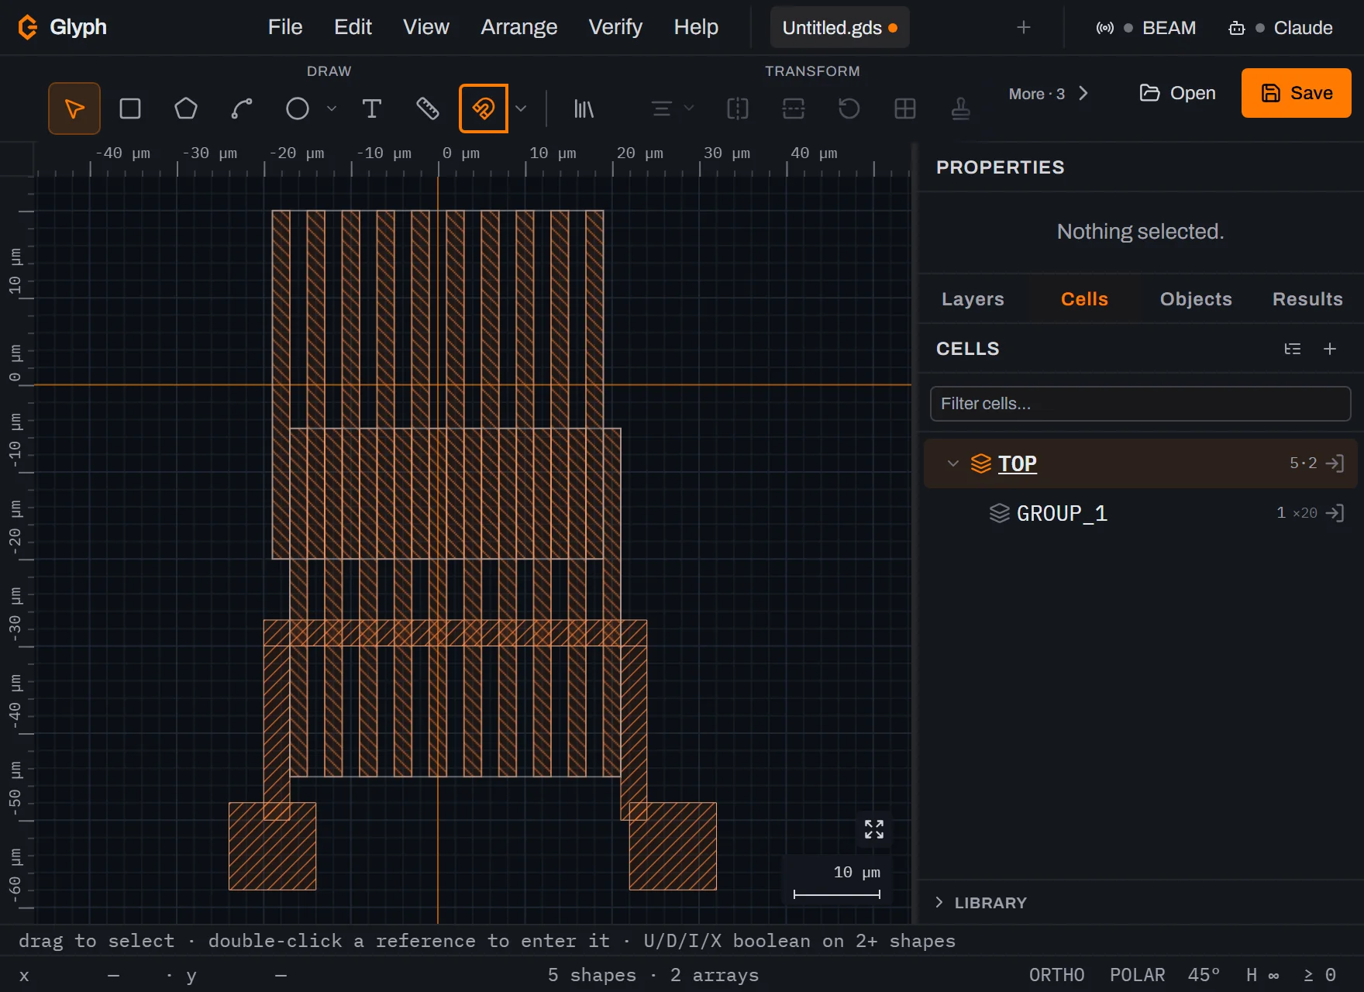
Task: Toggle the 45° angle constraint
Action: pyautogui.click(x=1204, y=975)
